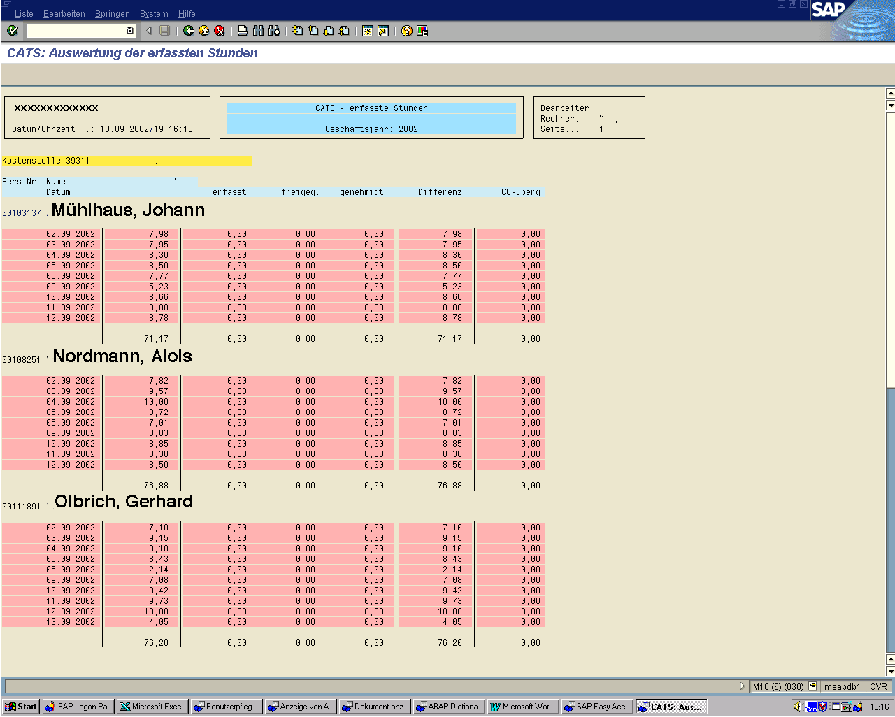Select name Nordmann, Alois
This screenshot has width=895, height=717.
click(122, 356)
